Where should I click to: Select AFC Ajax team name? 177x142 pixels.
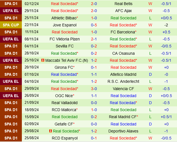tap(123, 11)
